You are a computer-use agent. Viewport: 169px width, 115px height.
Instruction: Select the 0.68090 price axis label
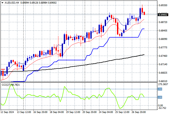(x=163, y=39)
